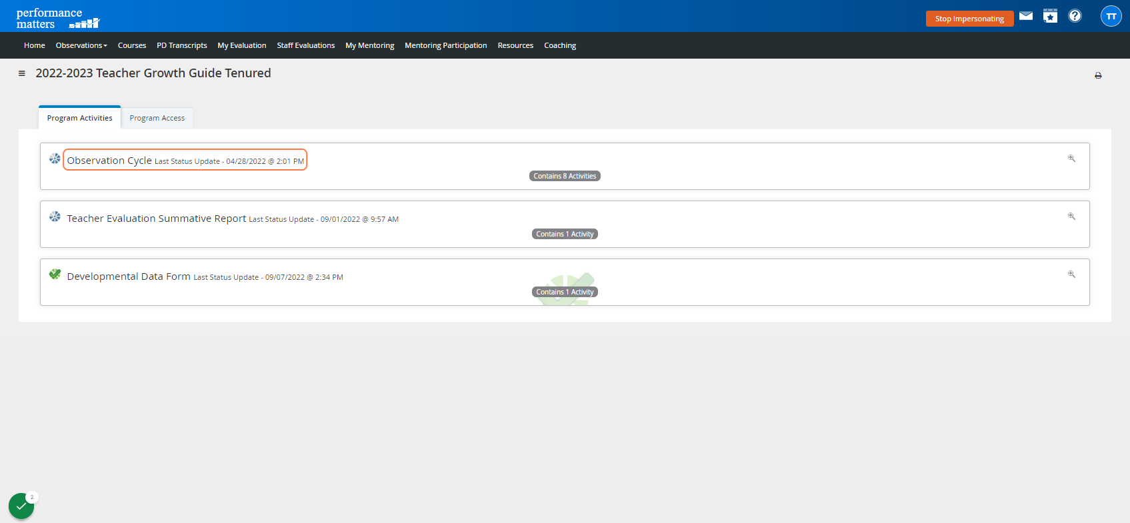
Task: Go to Home in the navigation bar
Action: coord(35,45)
